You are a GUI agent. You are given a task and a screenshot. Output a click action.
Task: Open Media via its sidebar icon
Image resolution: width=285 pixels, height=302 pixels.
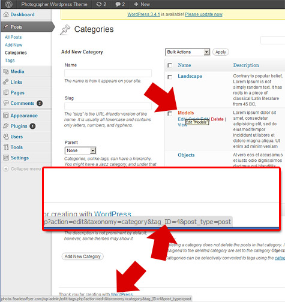pyautogui.click(x=6, y=71)
